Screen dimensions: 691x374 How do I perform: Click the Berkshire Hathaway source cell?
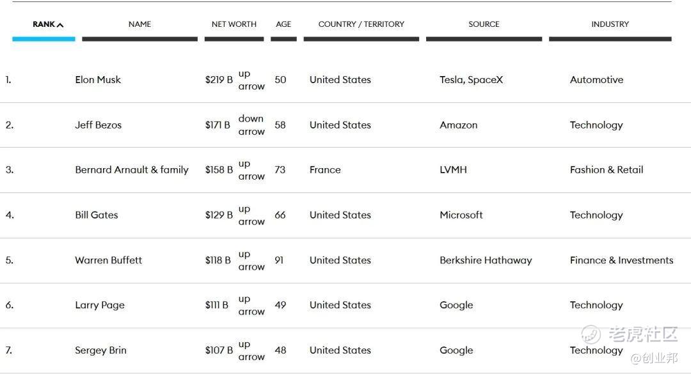[486, 260]
